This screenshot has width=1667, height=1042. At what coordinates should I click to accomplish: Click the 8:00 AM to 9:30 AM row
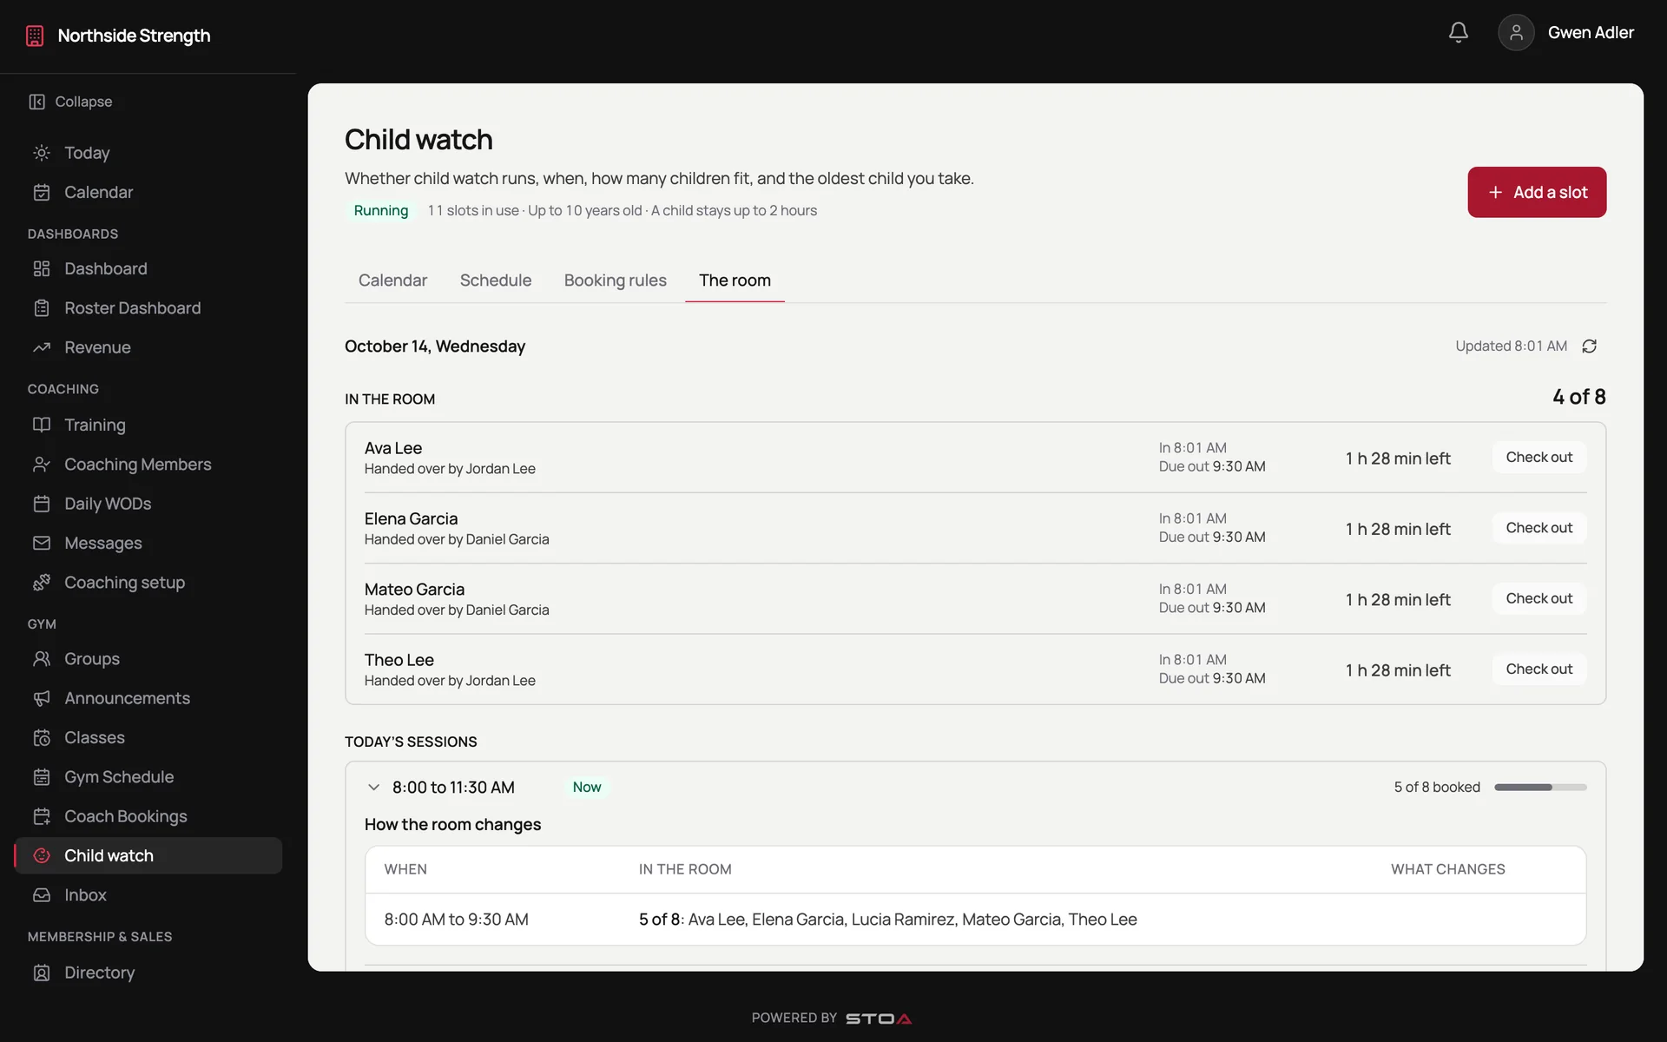point(975,919)
